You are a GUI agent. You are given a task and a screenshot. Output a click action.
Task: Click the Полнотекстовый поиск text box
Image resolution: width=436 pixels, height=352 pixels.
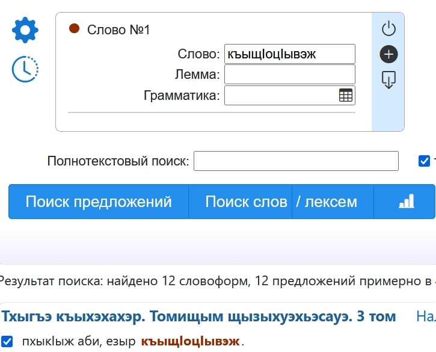296,161
